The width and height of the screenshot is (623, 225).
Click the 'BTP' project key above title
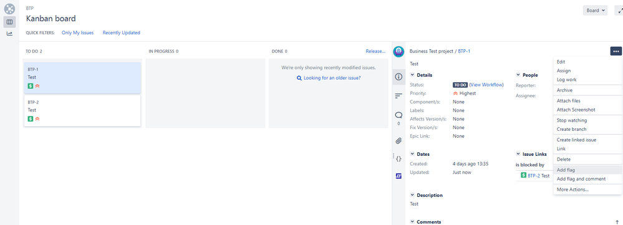[30, 8]
